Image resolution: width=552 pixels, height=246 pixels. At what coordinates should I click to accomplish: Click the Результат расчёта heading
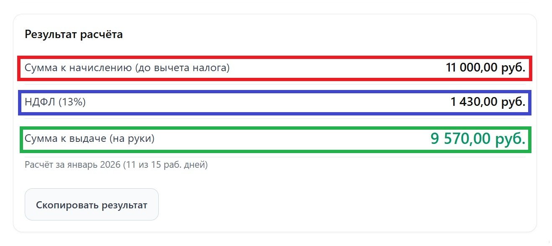click(x=74, y=34)
